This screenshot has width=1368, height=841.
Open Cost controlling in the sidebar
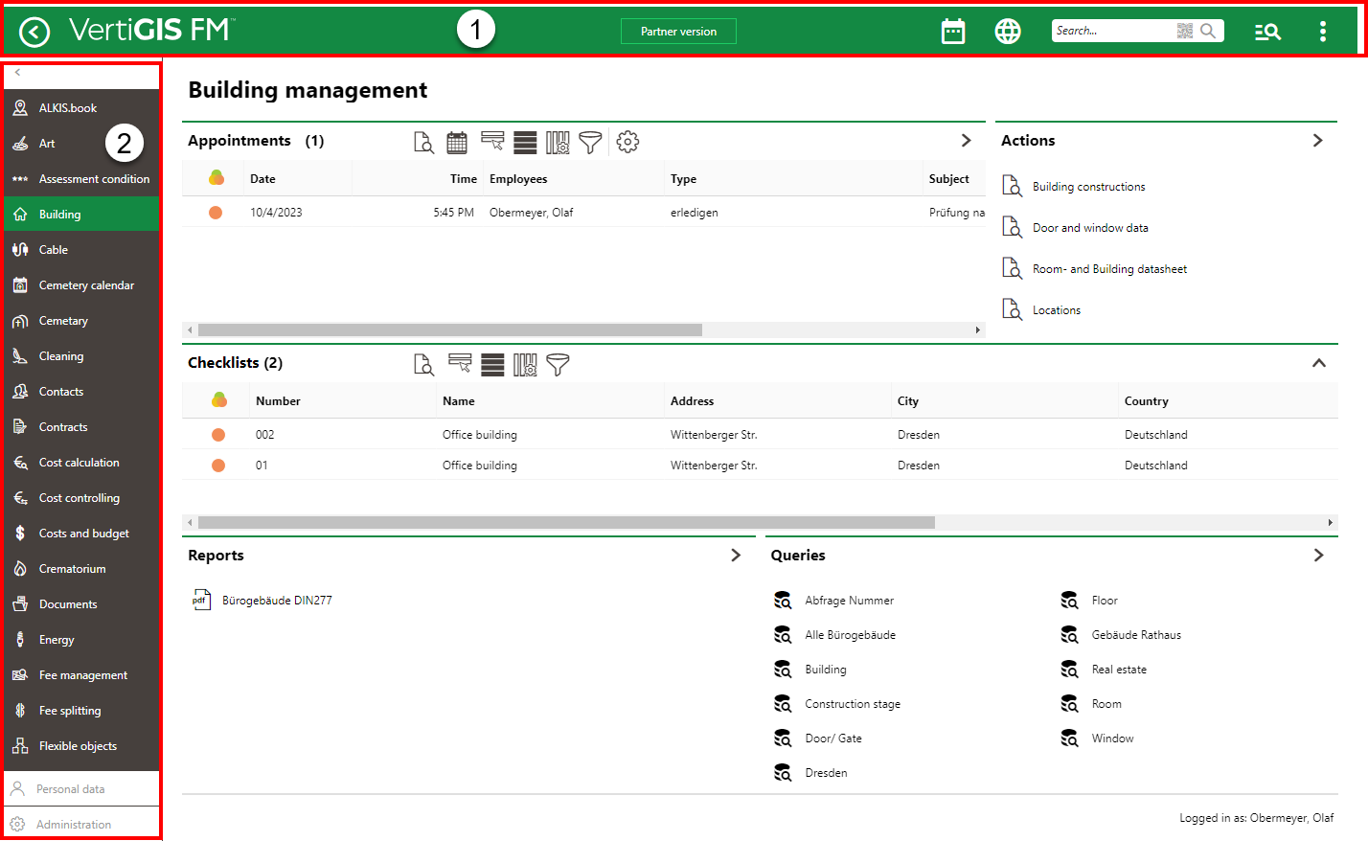pyautogui.click(x=81, y=498)
